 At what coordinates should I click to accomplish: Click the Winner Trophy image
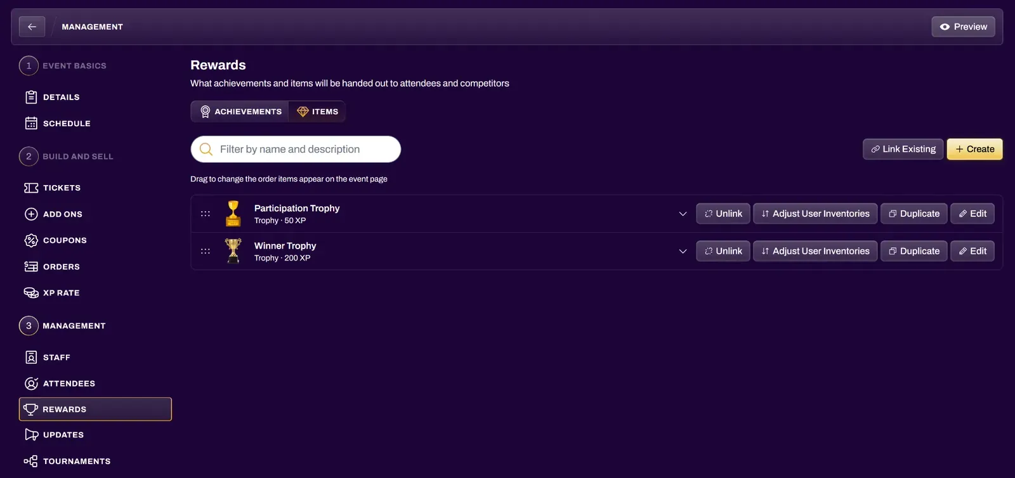(x=233, y=251)
